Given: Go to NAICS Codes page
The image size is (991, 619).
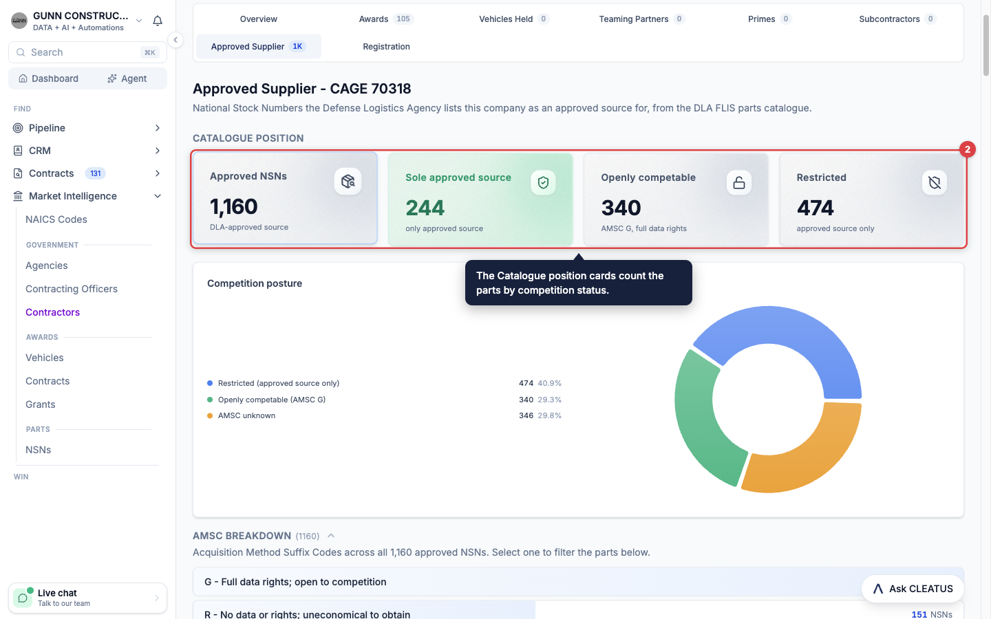Looking at the screenshot, I should (x=56, y=219).
